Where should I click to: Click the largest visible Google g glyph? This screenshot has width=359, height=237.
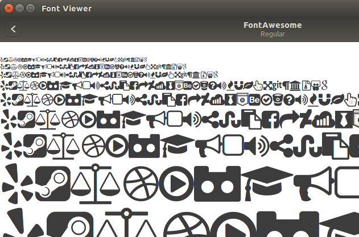pyautogui.click(x=324, y=85)
